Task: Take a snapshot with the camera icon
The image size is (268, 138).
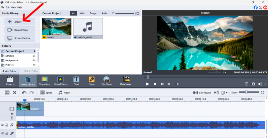Action: [254, 84]
